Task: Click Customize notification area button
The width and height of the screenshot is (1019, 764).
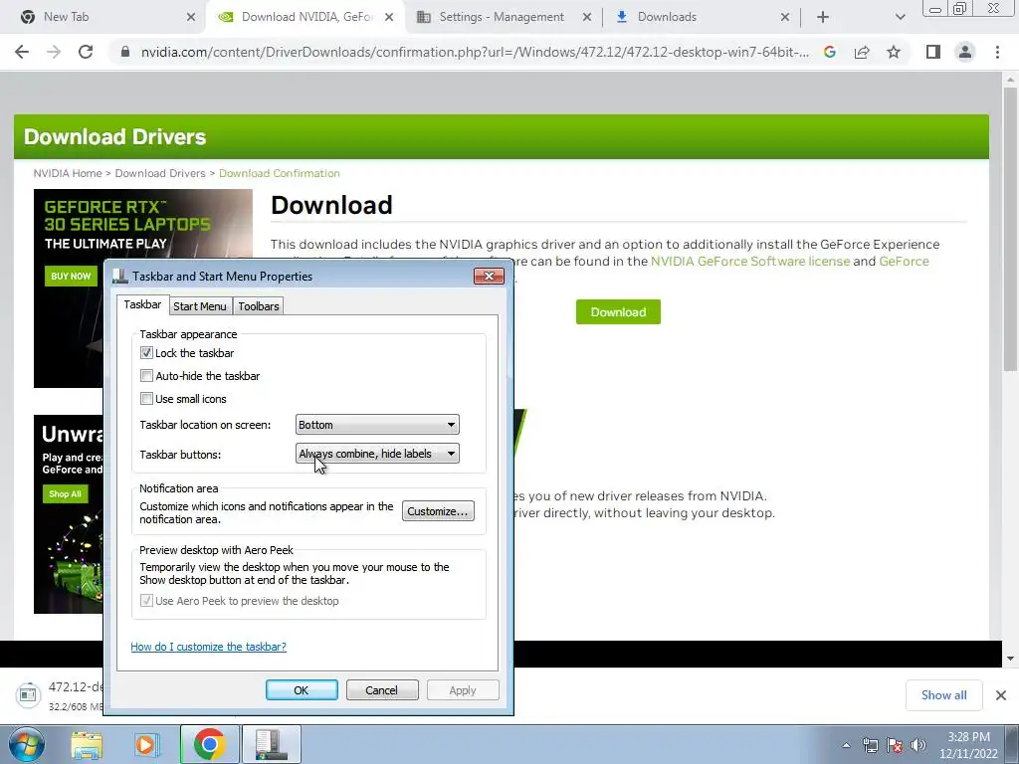Action: click(x=438, y=511)
